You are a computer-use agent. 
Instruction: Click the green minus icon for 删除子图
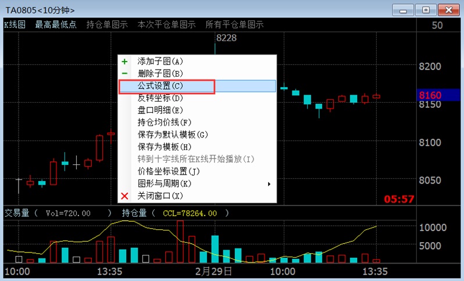pyautogui.click(x=124, y=73)
